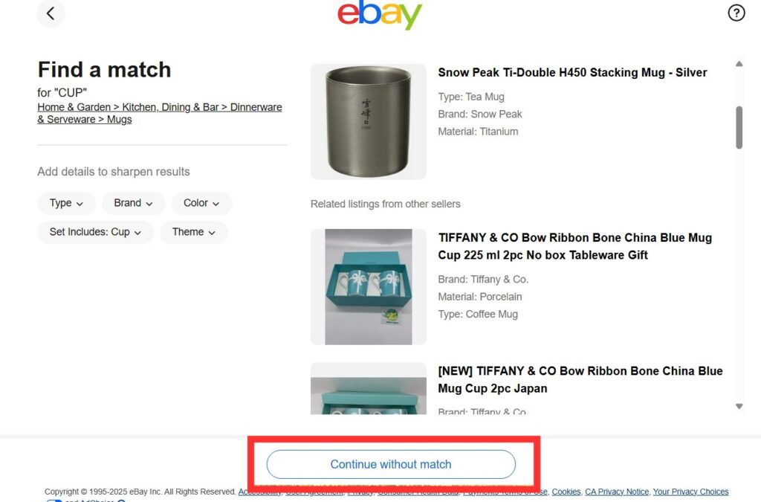Click the back arrow icon
The width and height of the screenshot is (761, 502).
(51, 13)
